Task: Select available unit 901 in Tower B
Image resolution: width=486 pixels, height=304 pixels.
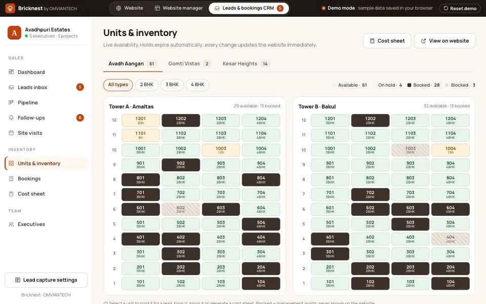Action: click(x=330, y=165)
